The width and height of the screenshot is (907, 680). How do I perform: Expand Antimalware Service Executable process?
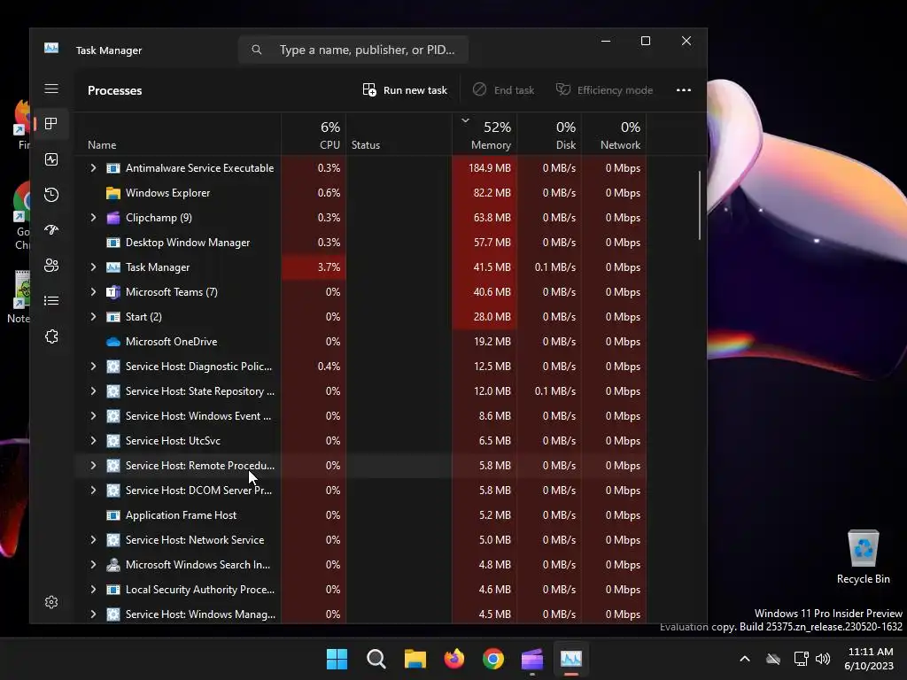tap(93, 167)
